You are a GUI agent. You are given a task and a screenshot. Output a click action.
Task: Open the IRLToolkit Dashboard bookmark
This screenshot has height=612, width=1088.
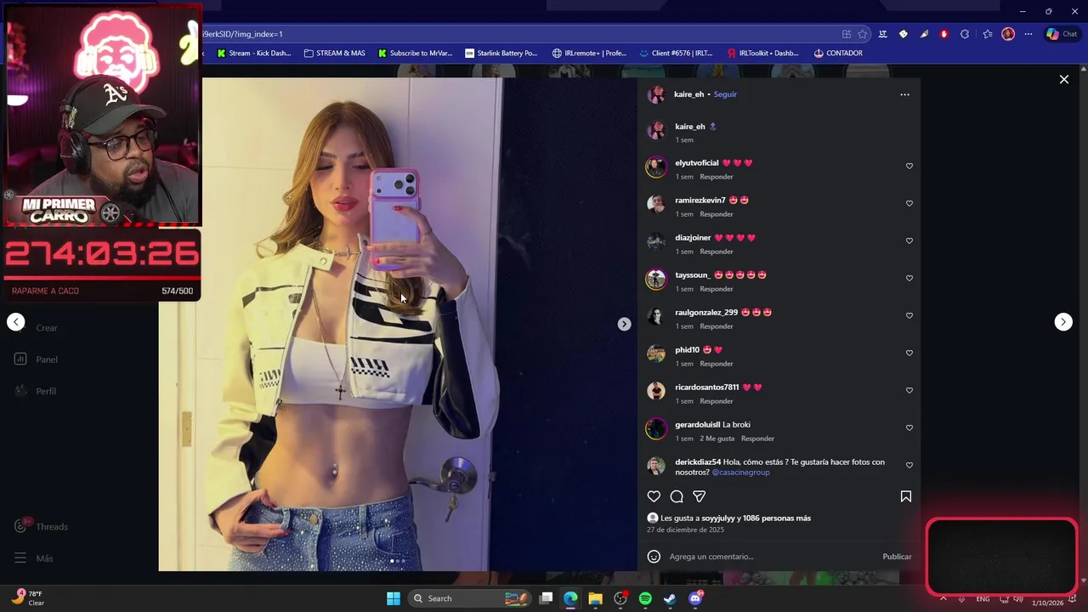[763, 53]
